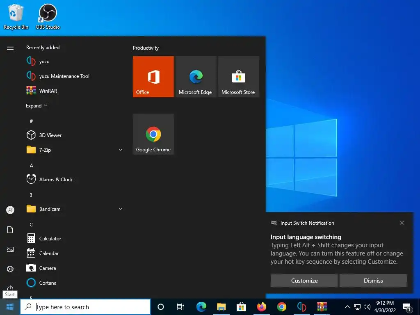Open Microsoft Edge from the taskbar

201,307
